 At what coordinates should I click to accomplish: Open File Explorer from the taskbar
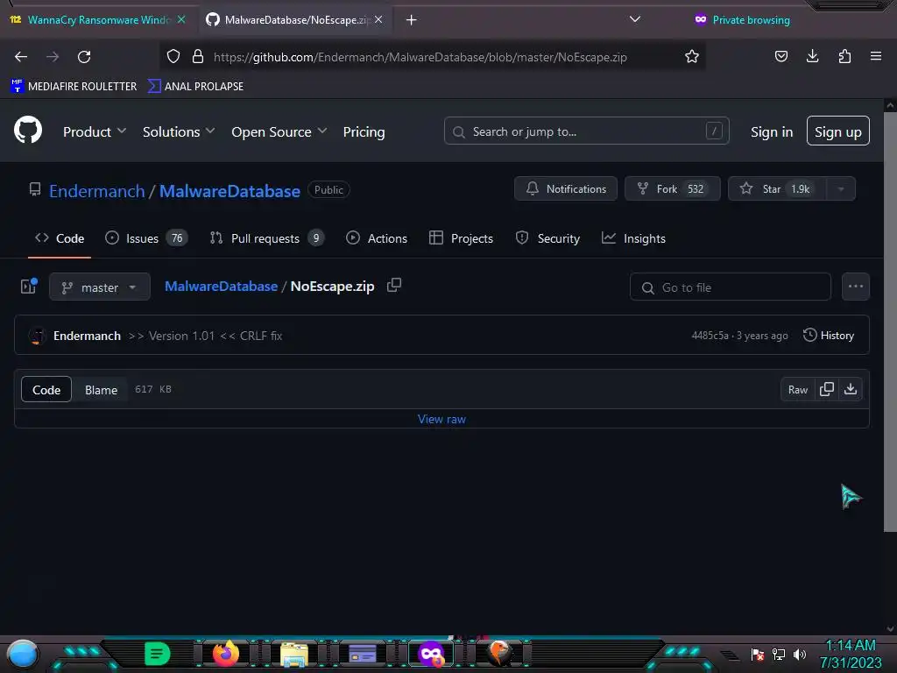coord(294,654)
